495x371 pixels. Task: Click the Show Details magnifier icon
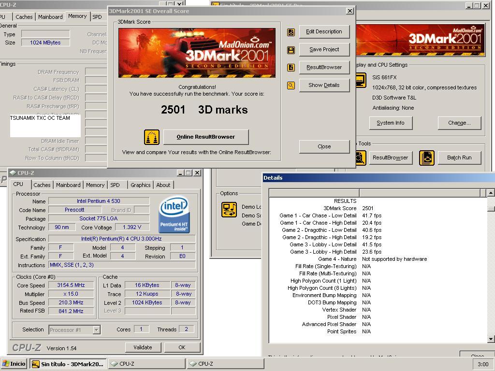click(x=291, y=85)
